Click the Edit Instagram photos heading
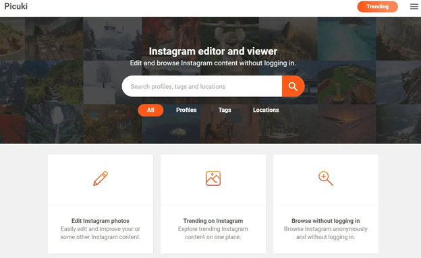The height and width of the screenshot is (258, 421). tap(101, 221)
